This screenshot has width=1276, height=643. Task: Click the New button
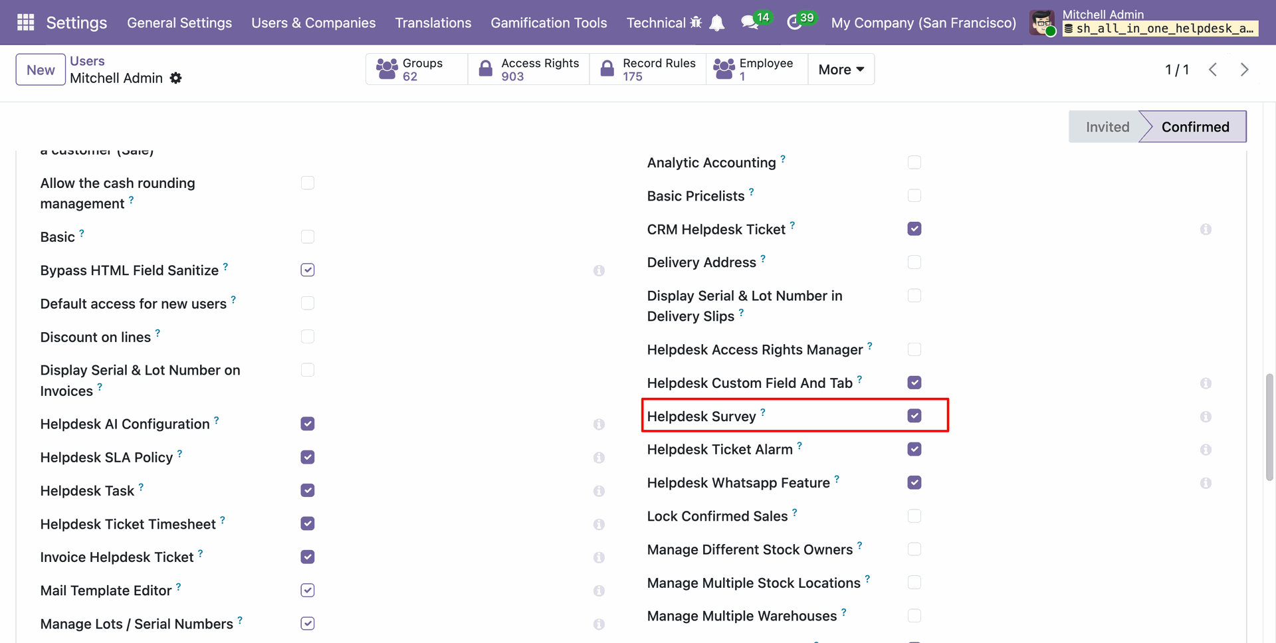tap(41, 70)
